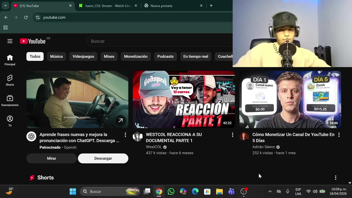352x198 pixels.
Task: Click the WestCOL channel avatar
Action: (x=138, y=136)
